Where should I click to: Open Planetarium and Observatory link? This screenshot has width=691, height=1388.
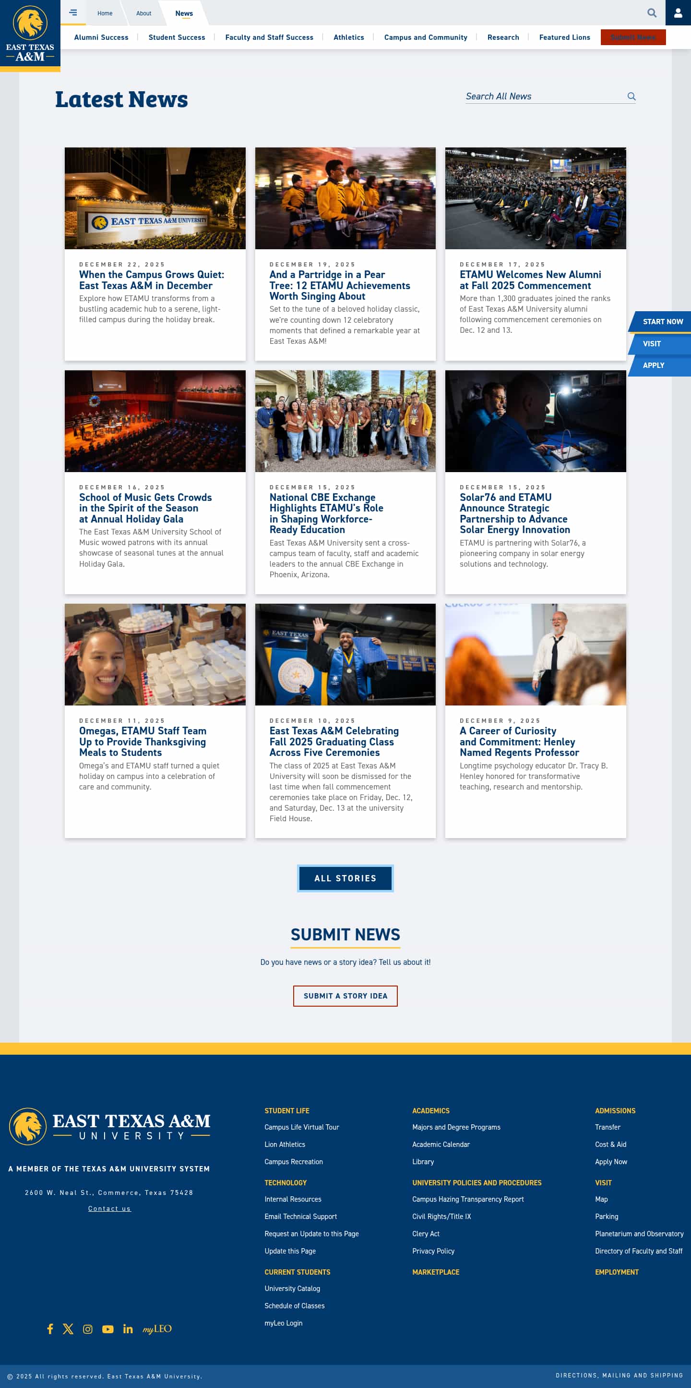(x=639, y=1233)
